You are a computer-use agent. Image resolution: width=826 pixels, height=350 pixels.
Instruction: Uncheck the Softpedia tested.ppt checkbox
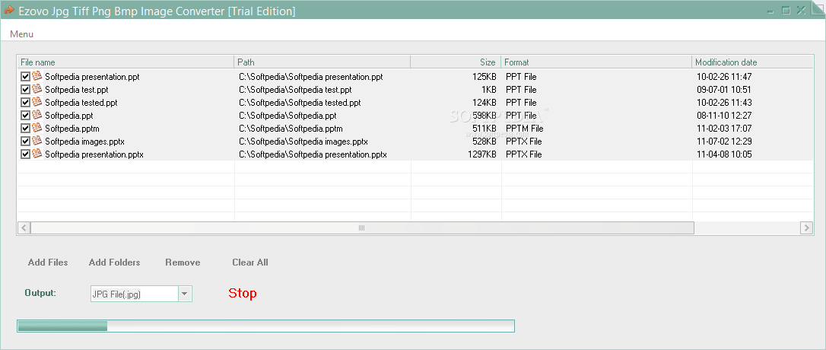(x=25, y=103)
